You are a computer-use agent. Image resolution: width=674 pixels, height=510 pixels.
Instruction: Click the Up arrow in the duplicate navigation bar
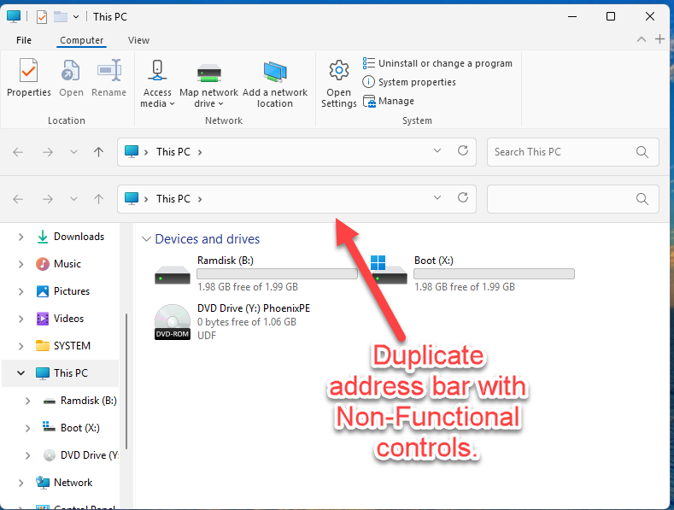tap(98, 199)
